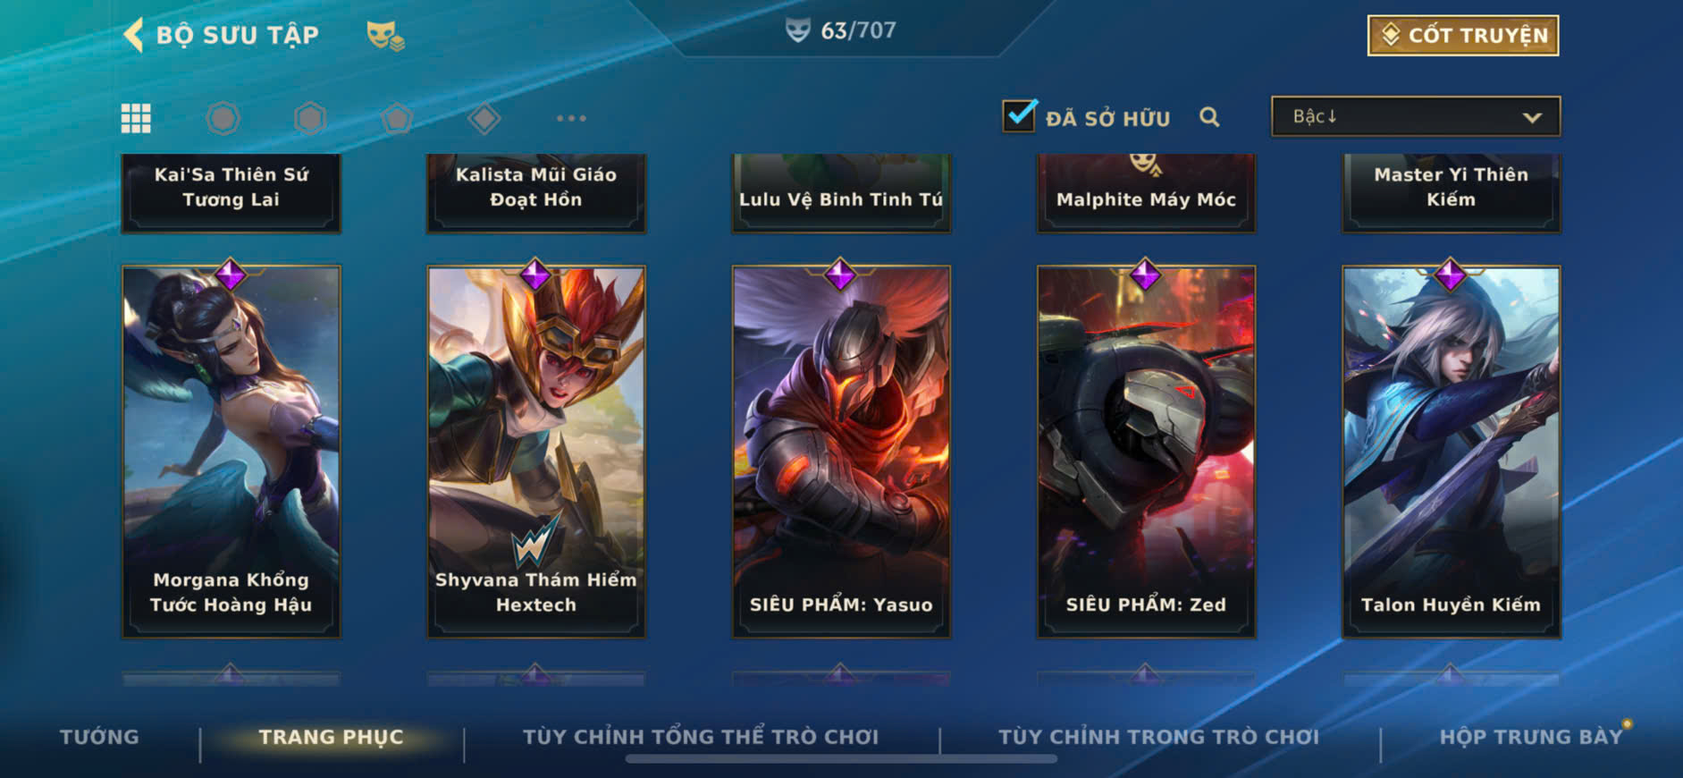Screen dimensions: 1683x778
Task: Select the all-skins grid filter icon
Action: pos(136,118)
